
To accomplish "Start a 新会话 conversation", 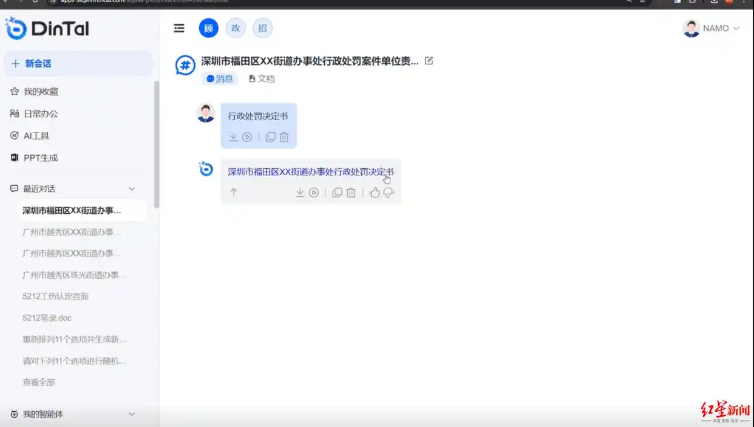I will [x=78, y=64].
